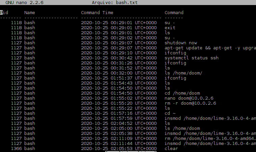Click the 'clear' command in last row
The width and height of the screenshot is (256, 152).
point(171,149)
